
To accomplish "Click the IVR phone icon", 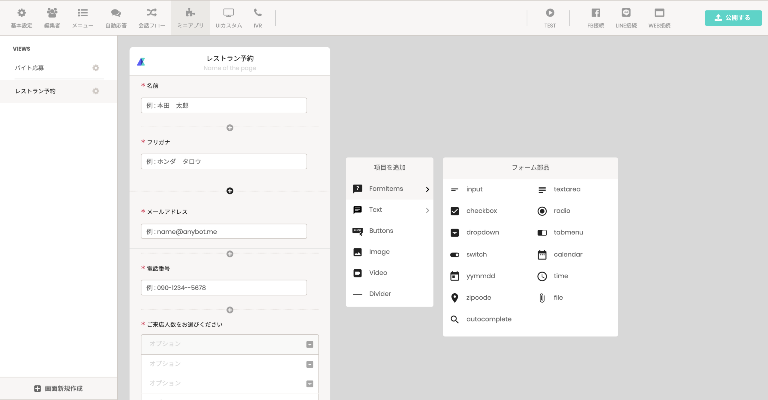I will (258, 13).
